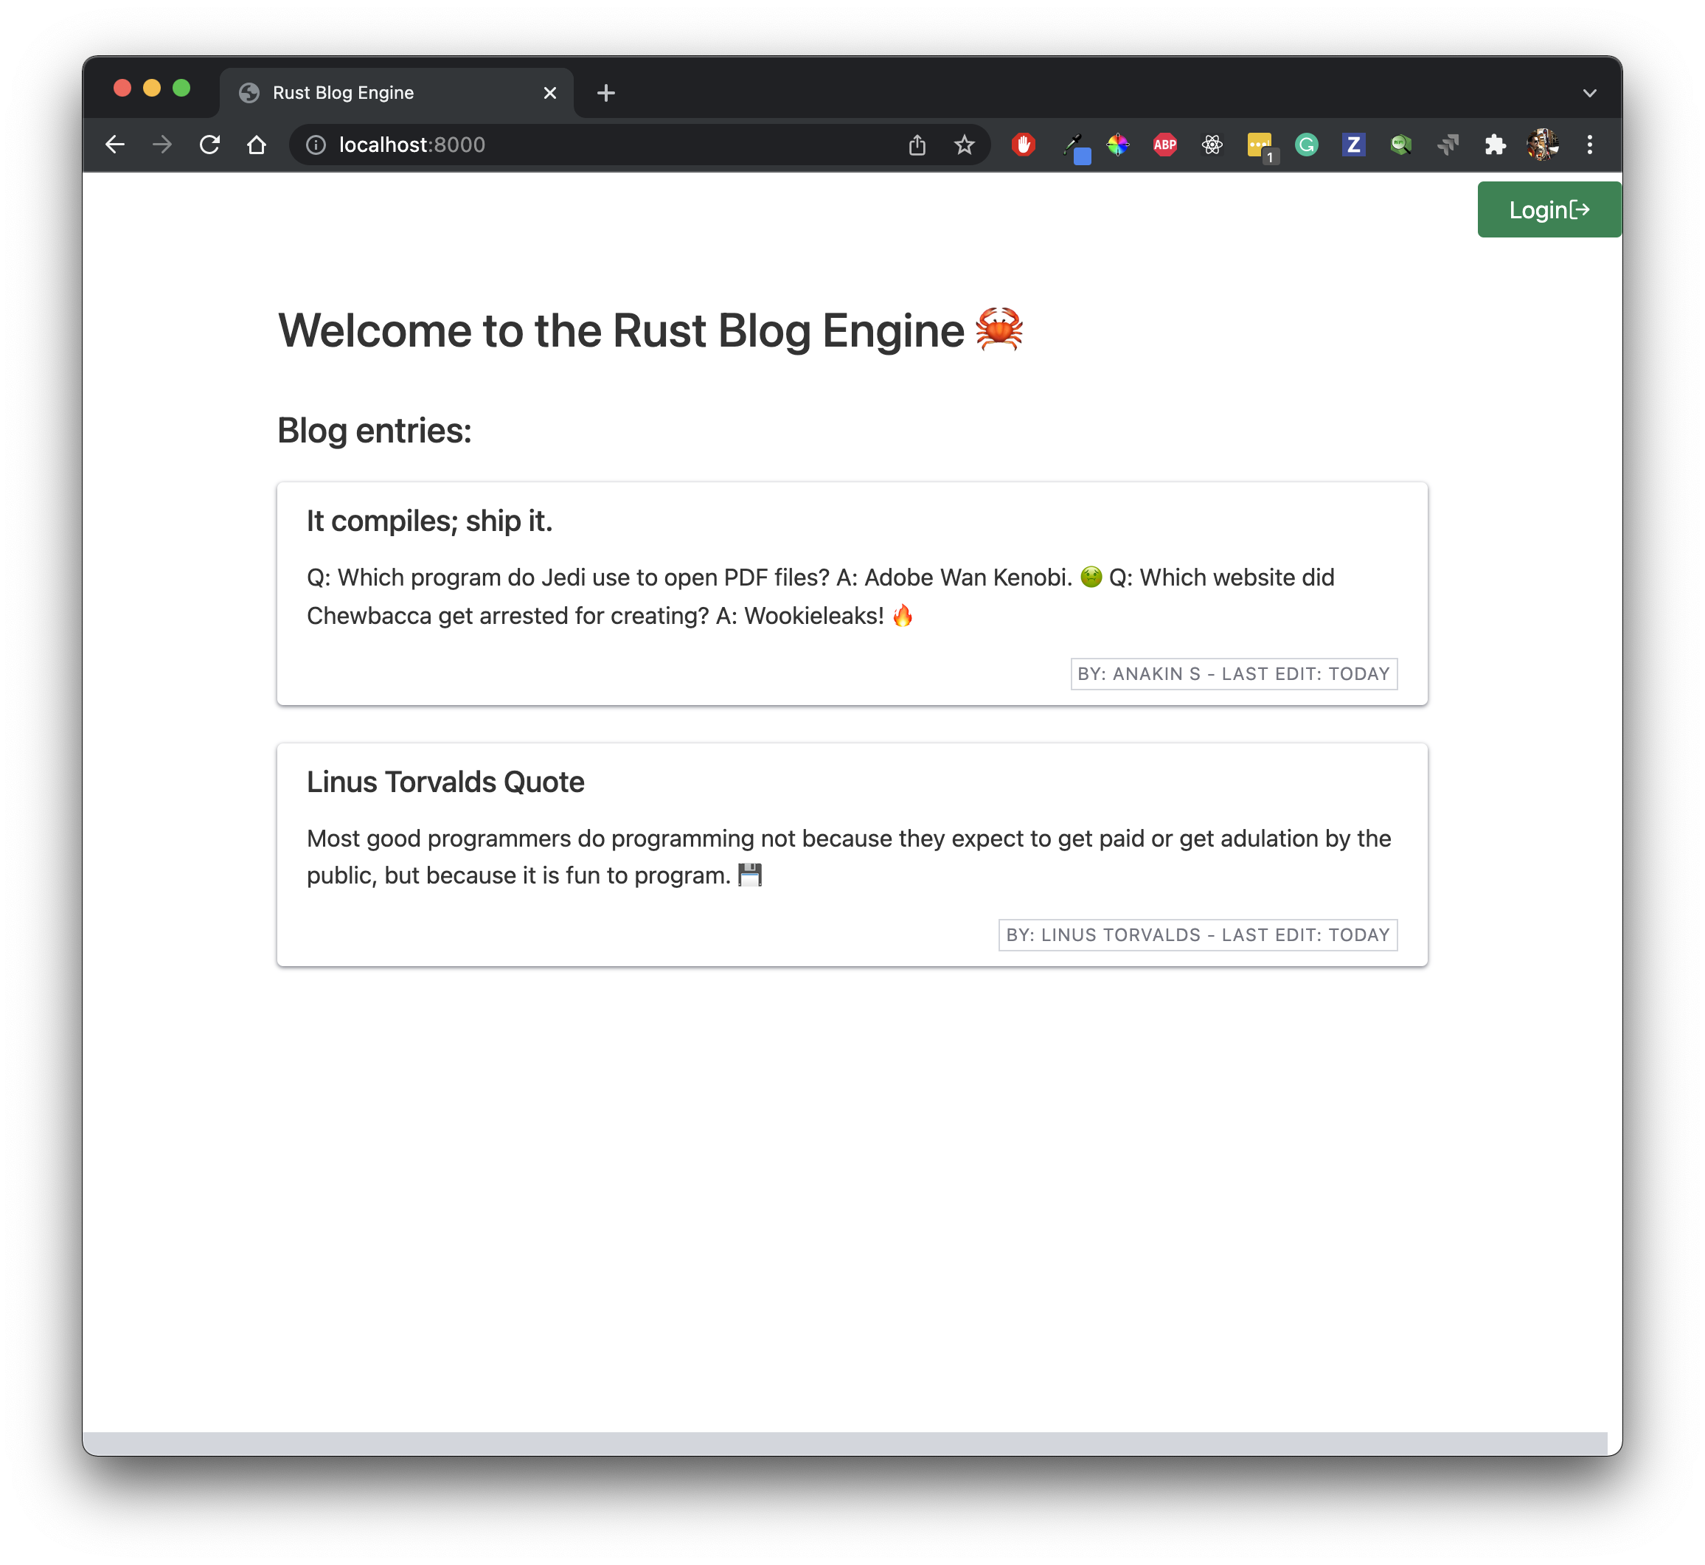The width and height of the screenshot is (1705, 1565).
Task: Open React Developer Tools extension
Action: [1212, 145]
